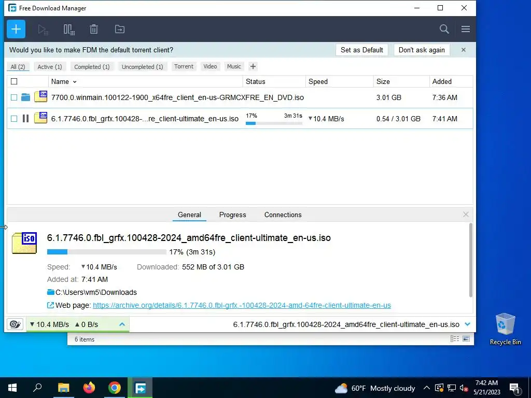The image size is (531, 398).
Task: Switch to the Connections details tab
Action: tap(283, 215)
